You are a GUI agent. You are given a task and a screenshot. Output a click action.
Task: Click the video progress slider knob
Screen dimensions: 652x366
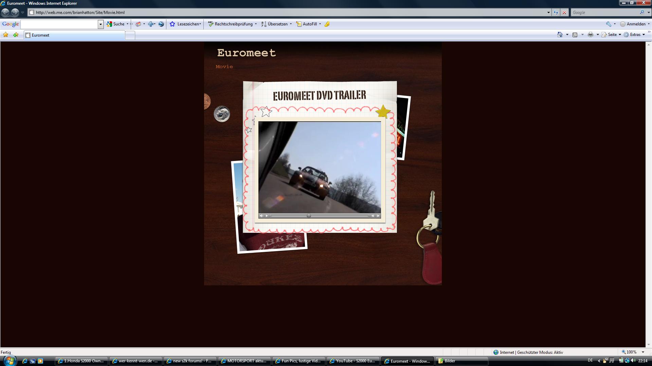tap(309, 216)
